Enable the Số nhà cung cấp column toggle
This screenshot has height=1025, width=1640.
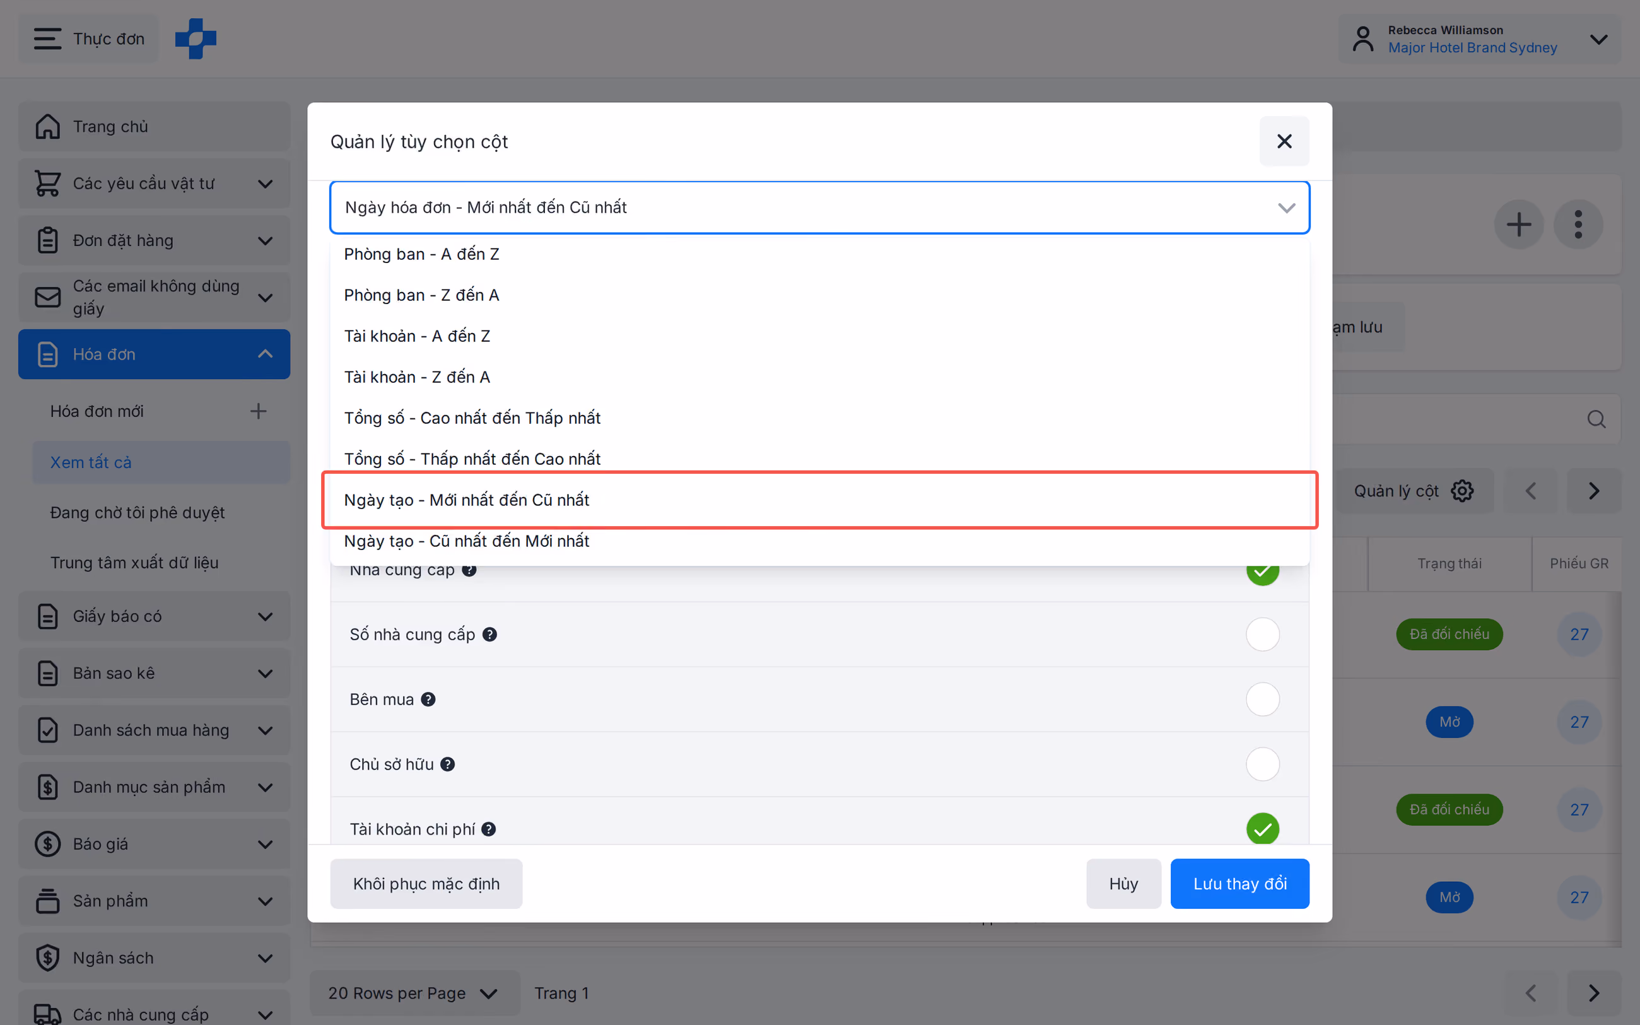click(1263, 635)
